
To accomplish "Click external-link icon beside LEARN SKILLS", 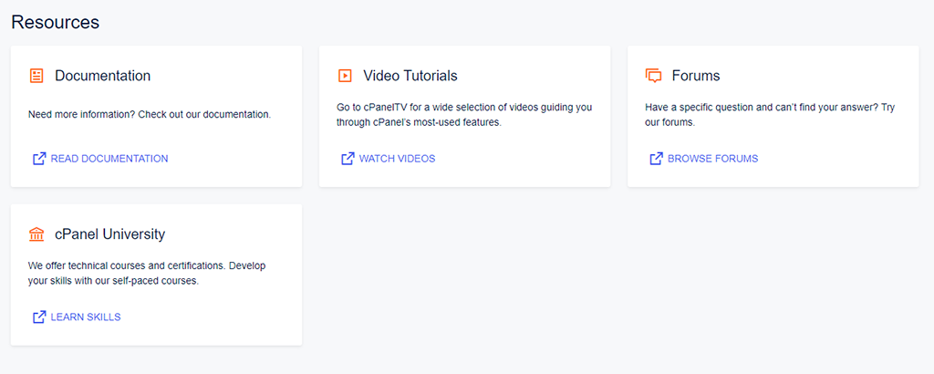I will (x=39, y=317).
